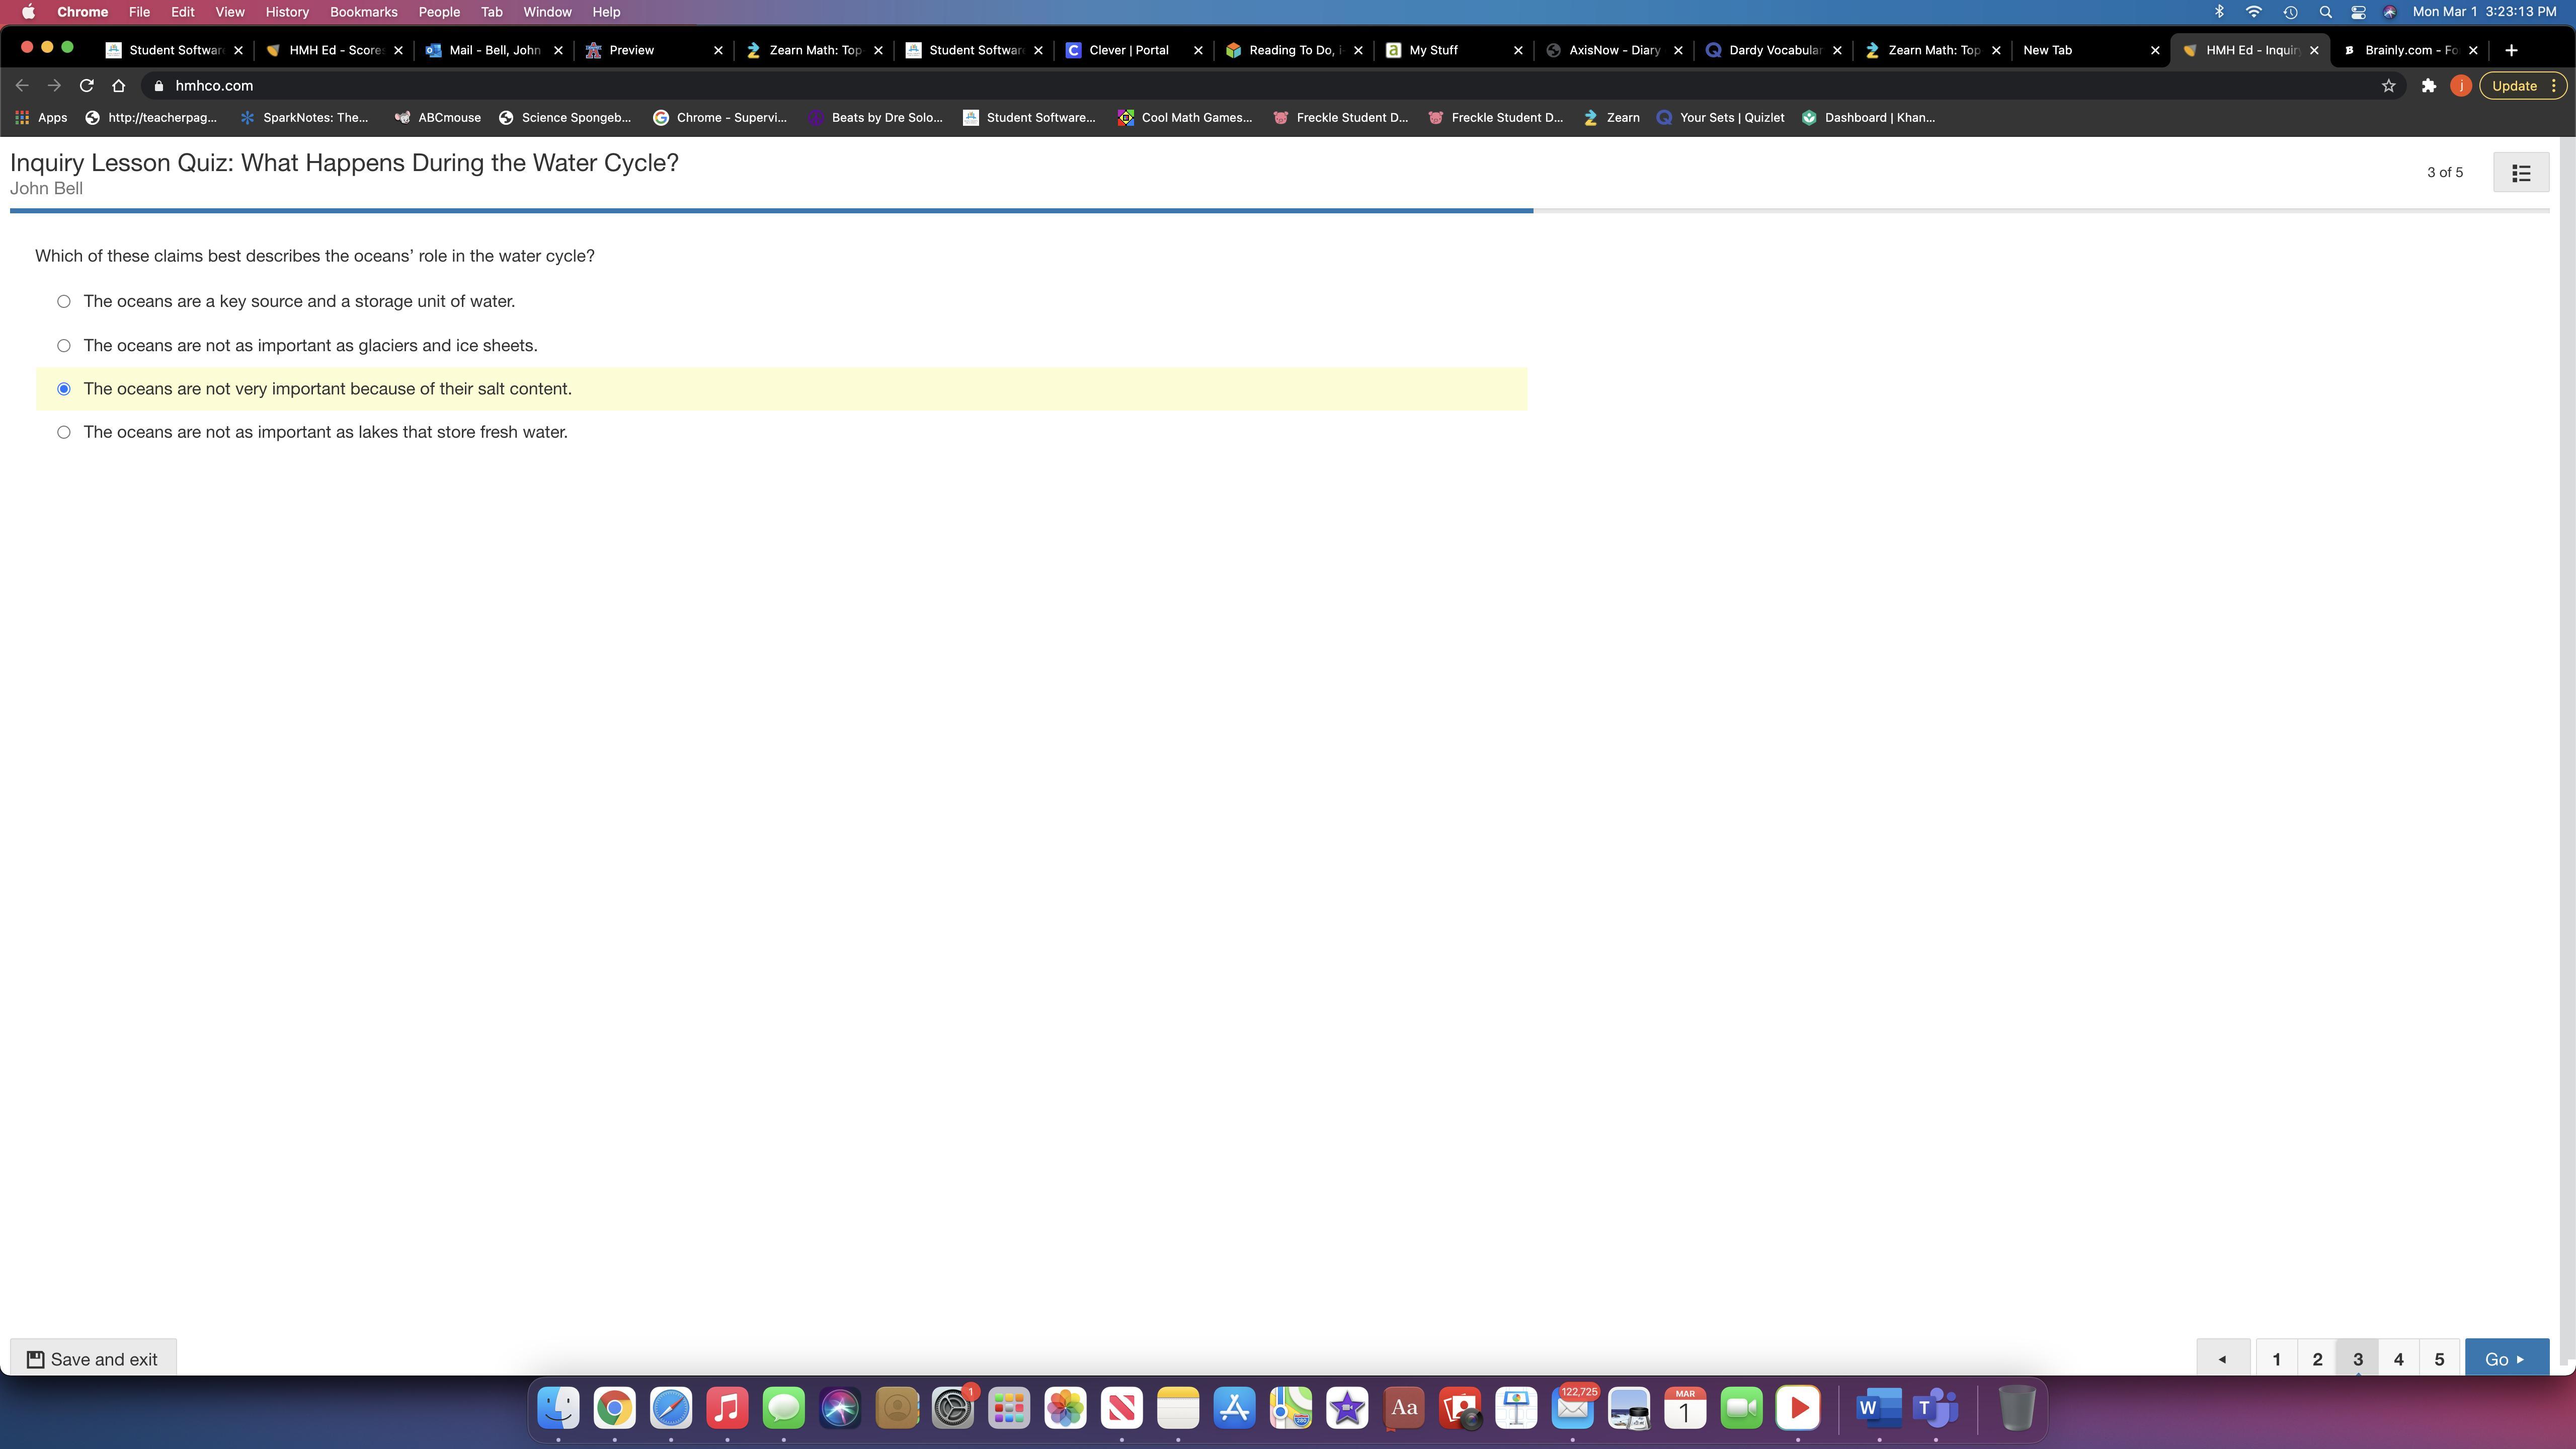Screen dimensions: 2576x1449
Task: Go to previous question with left arrow
Action: click(2222, 1359)
